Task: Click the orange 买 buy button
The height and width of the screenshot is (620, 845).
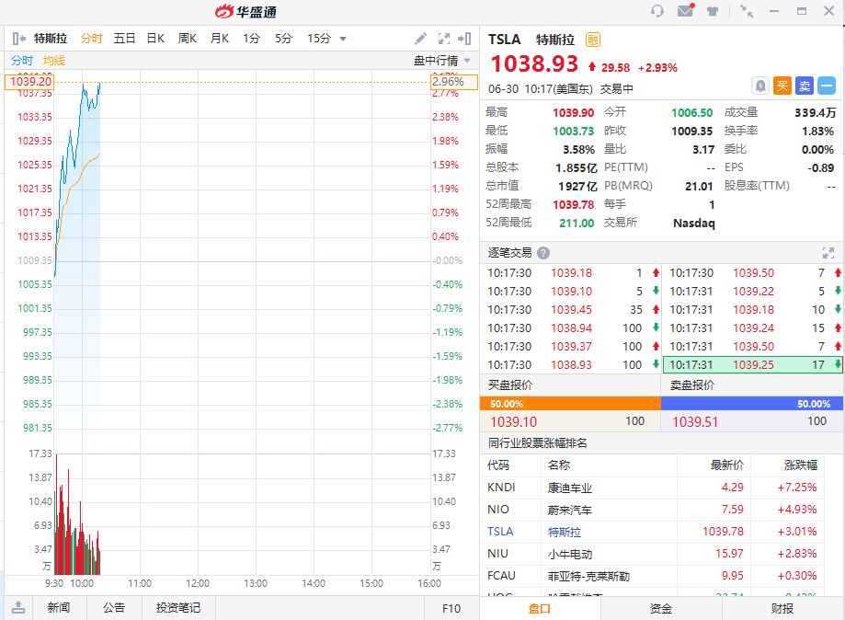Action: 782,86
